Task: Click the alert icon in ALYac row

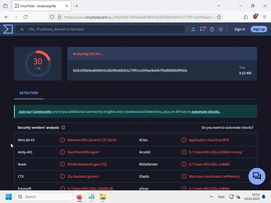Action: (x=184, y=140)
